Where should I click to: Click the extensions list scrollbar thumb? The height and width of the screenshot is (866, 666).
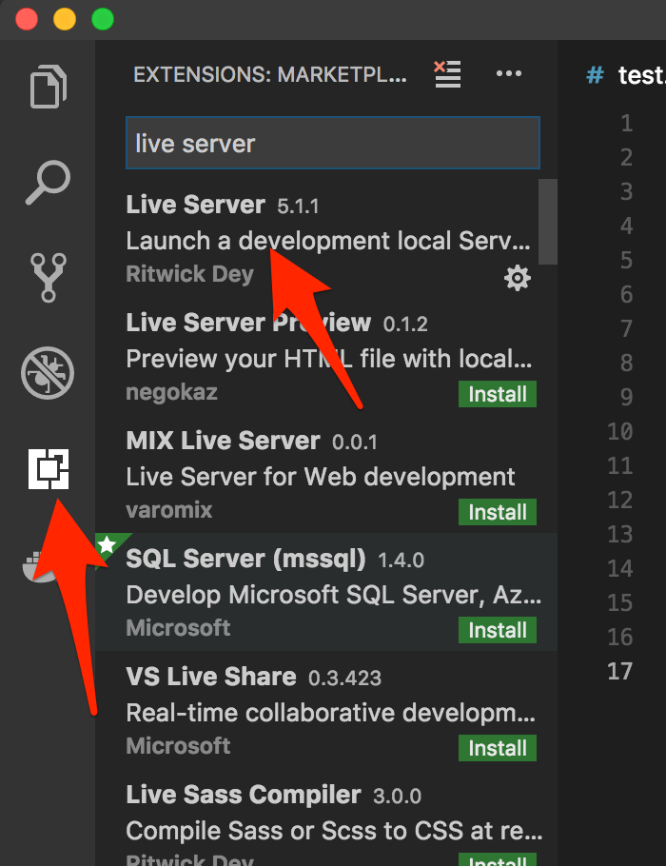[x=548, y=222]
